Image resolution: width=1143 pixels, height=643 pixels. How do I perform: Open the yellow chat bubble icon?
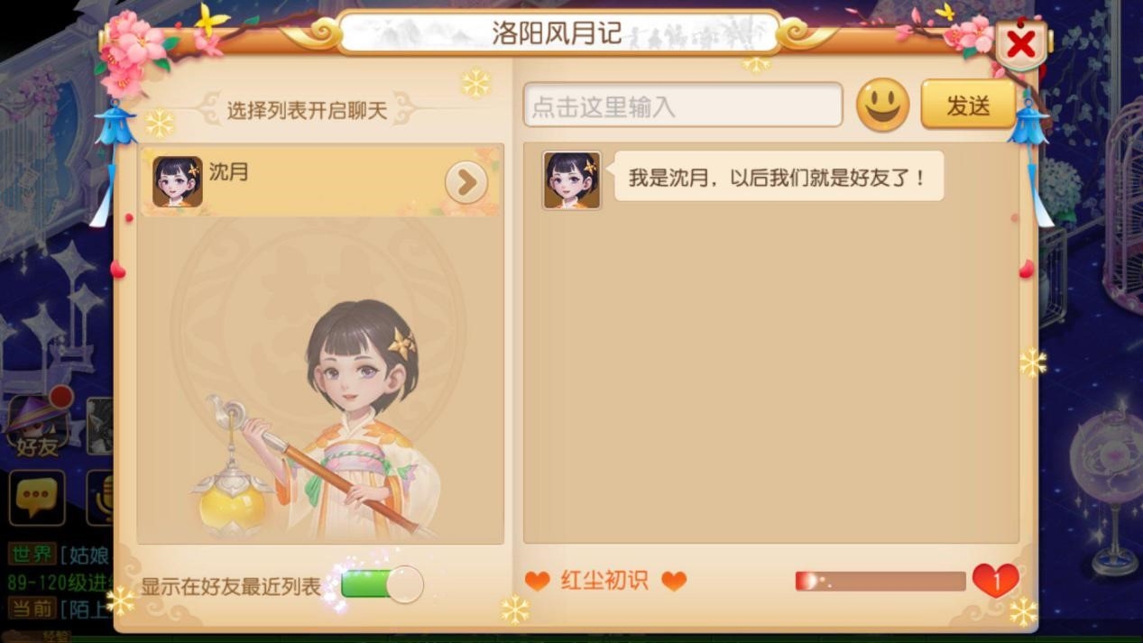pyautogui.click(x=37, y=498)
